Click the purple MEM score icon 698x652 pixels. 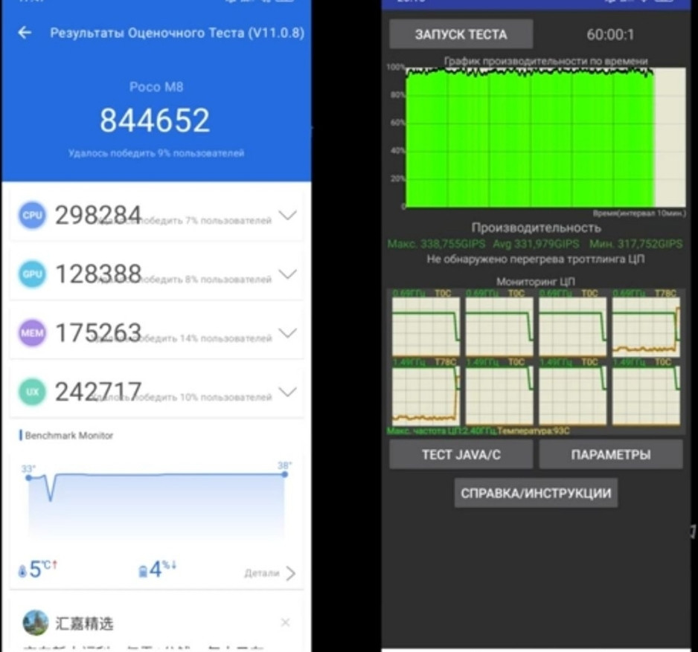click(32, 333)
